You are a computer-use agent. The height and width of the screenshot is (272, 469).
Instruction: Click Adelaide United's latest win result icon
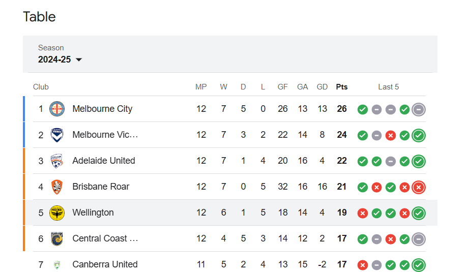click(x=419, y=161)
